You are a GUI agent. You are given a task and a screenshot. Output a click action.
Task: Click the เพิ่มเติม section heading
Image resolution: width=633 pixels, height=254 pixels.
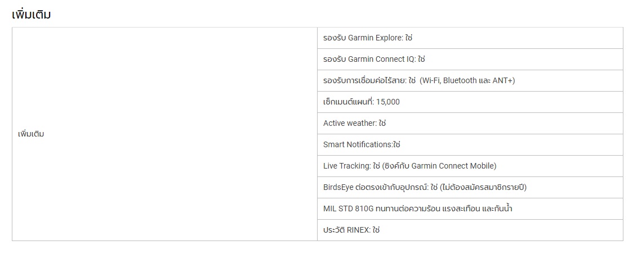tap(32, 15)
